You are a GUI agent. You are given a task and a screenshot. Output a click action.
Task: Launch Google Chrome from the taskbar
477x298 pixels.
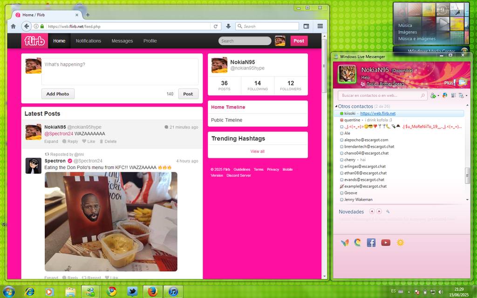coord(111,292)
